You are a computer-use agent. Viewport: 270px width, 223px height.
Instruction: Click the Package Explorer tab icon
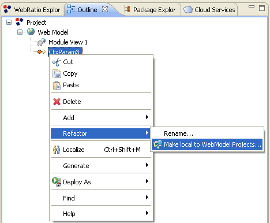pyautogui.click(x=127, y=9)
